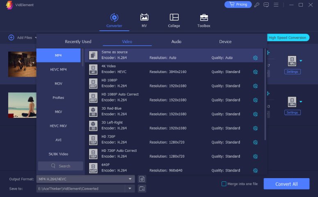This screenshot has height=197, width=318.
Task: Enable Merge into one file checkbox
Action: (x=224, y=184)
